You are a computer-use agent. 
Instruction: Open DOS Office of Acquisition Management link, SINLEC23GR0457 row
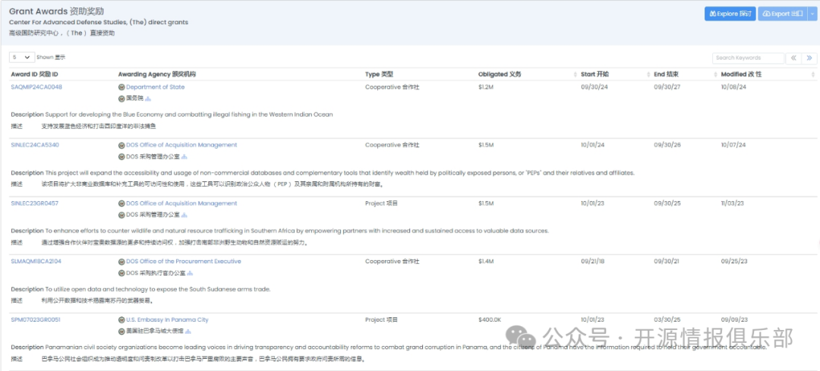[x=181, y=204]
